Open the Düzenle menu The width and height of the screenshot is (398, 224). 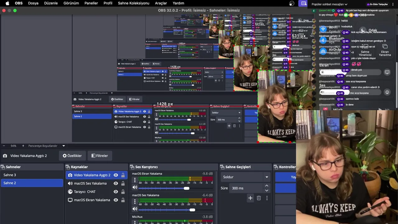click(51, 3)
